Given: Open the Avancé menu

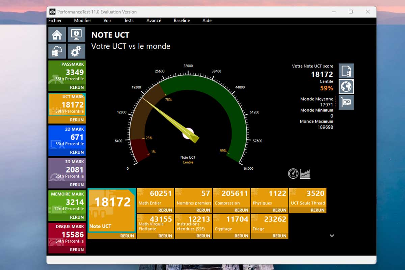Looking at the screenshot, I should (154, 21).
